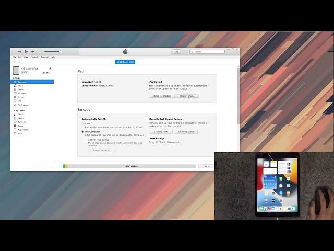Enable the Encrypt local backup checkbox
334x251 pixels.
point(86,140)
